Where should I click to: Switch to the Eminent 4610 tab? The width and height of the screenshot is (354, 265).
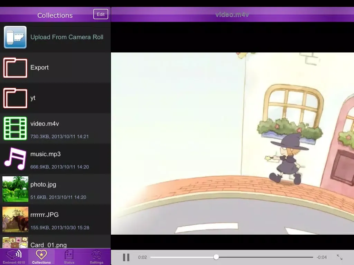(x=14, y=257)
